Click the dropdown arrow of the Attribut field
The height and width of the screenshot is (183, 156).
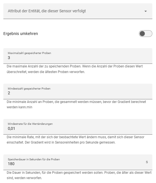click(x=146, y=11)
